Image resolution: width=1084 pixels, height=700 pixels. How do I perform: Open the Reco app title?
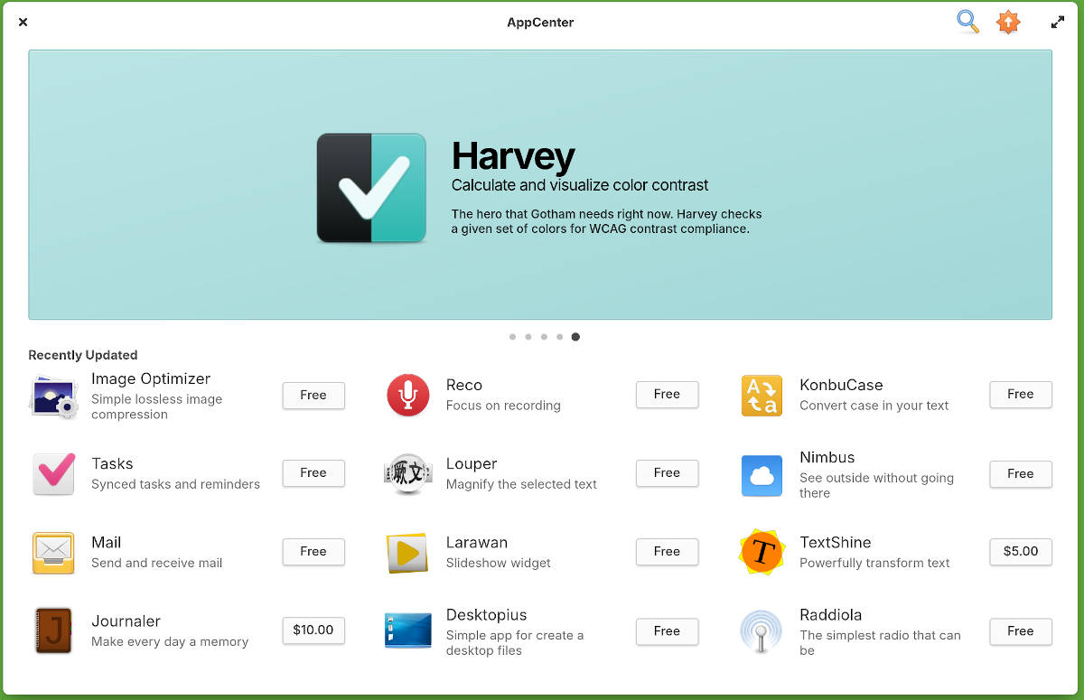(x=464, y=385)
